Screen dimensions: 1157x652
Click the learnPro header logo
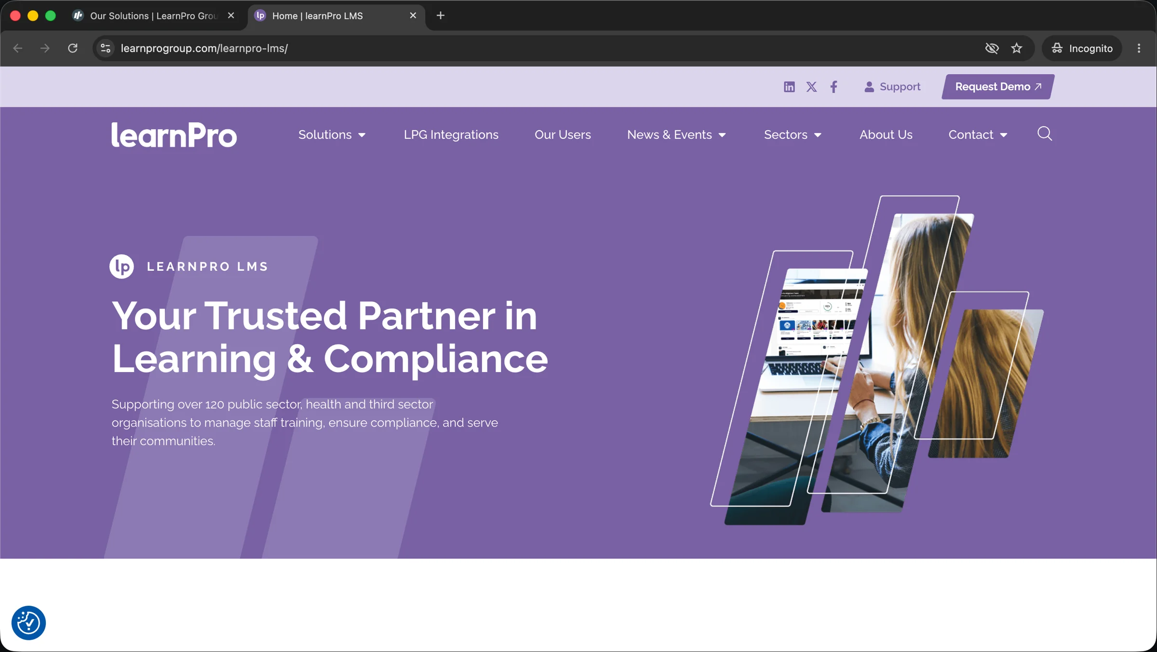pyautogui.click(x=174, y=134)
